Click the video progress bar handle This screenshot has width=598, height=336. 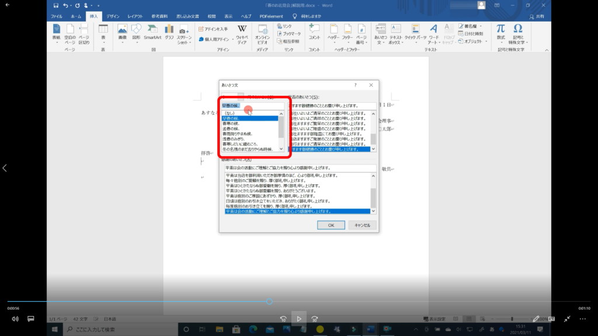click(269, 302)
